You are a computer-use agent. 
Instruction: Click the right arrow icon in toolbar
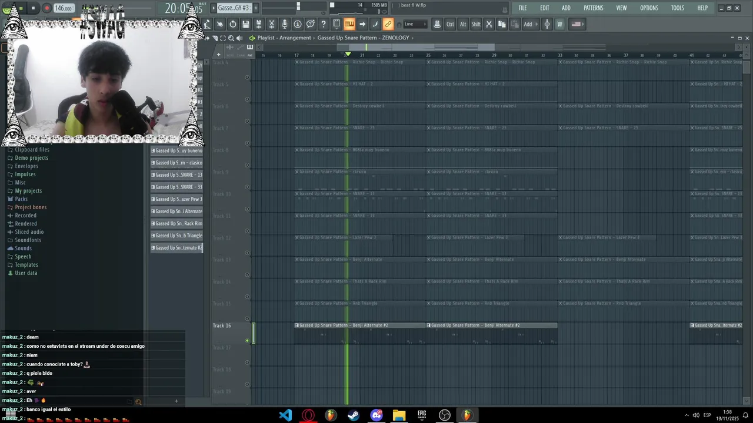tap(362, 24)
